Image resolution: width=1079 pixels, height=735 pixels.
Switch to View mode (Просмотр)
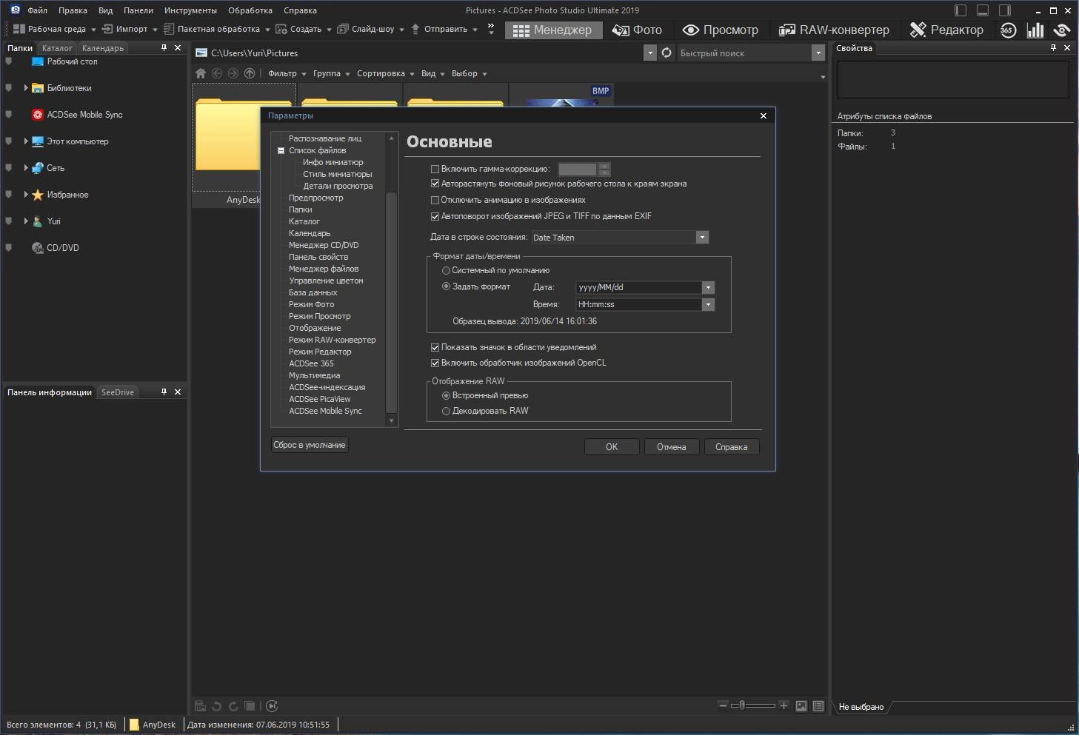click(720, 30)
